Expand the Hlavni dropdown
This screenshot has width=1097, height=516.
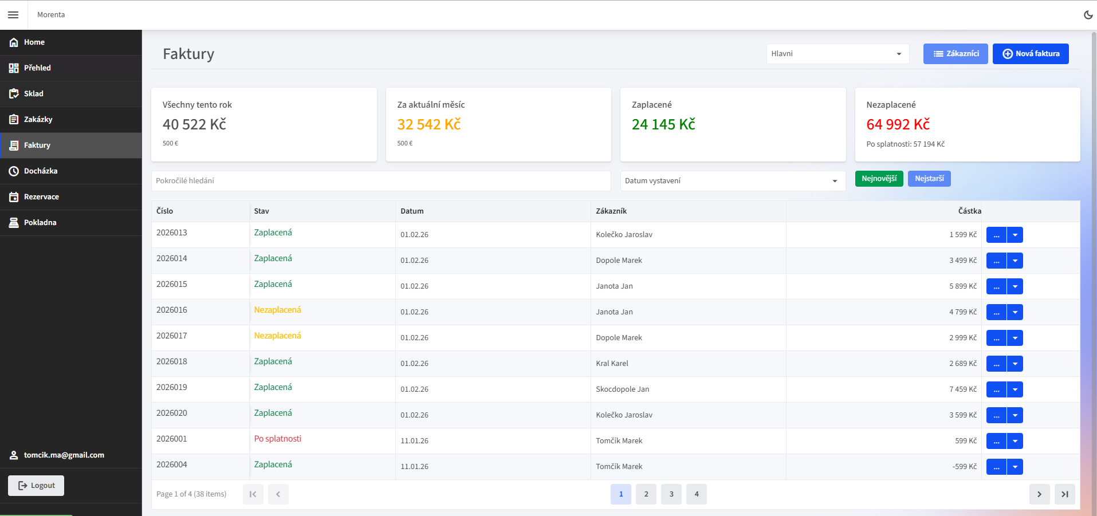pos(837,54)
